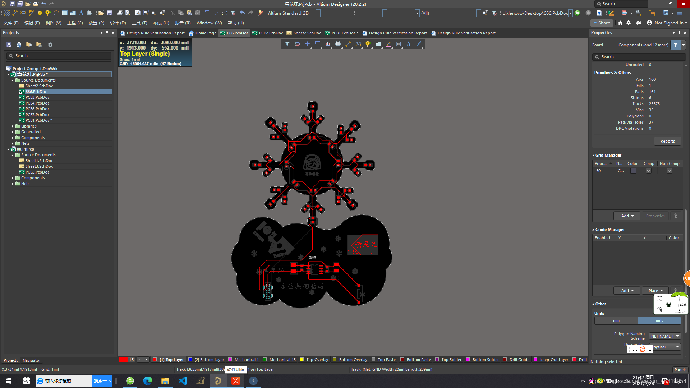Click the Print icon in the main toolbar

coord(120,13)
